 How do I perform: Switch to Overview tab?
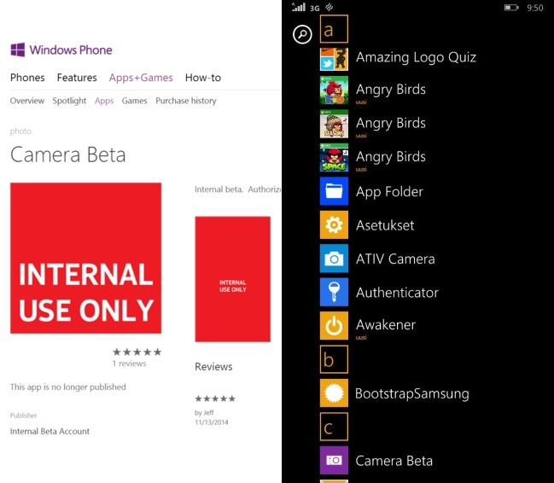coord(27,101)
